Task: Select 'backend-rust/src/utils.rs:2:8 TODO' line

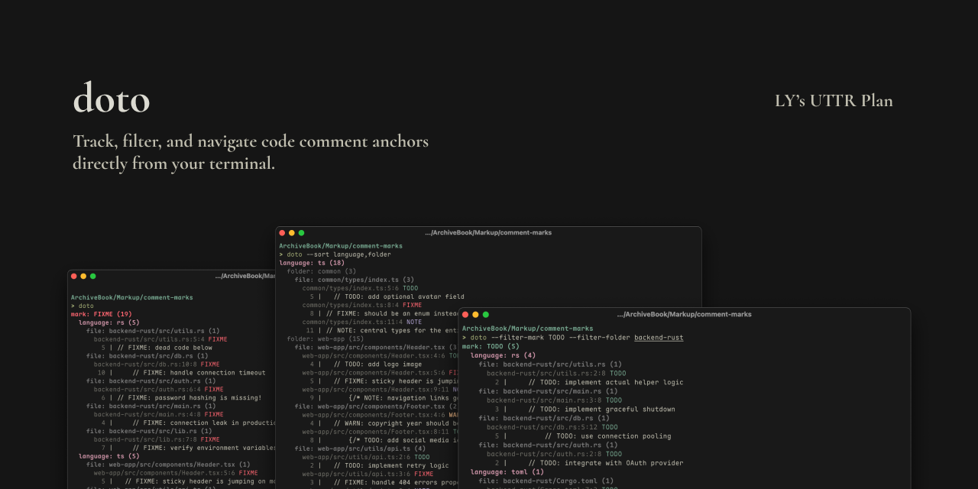Action: pyautogui.click(x=555, y=374)
